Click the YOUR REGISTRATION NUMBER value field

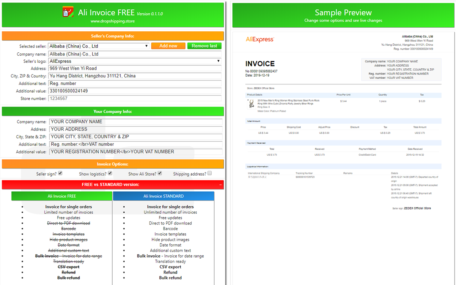(136, 152)
